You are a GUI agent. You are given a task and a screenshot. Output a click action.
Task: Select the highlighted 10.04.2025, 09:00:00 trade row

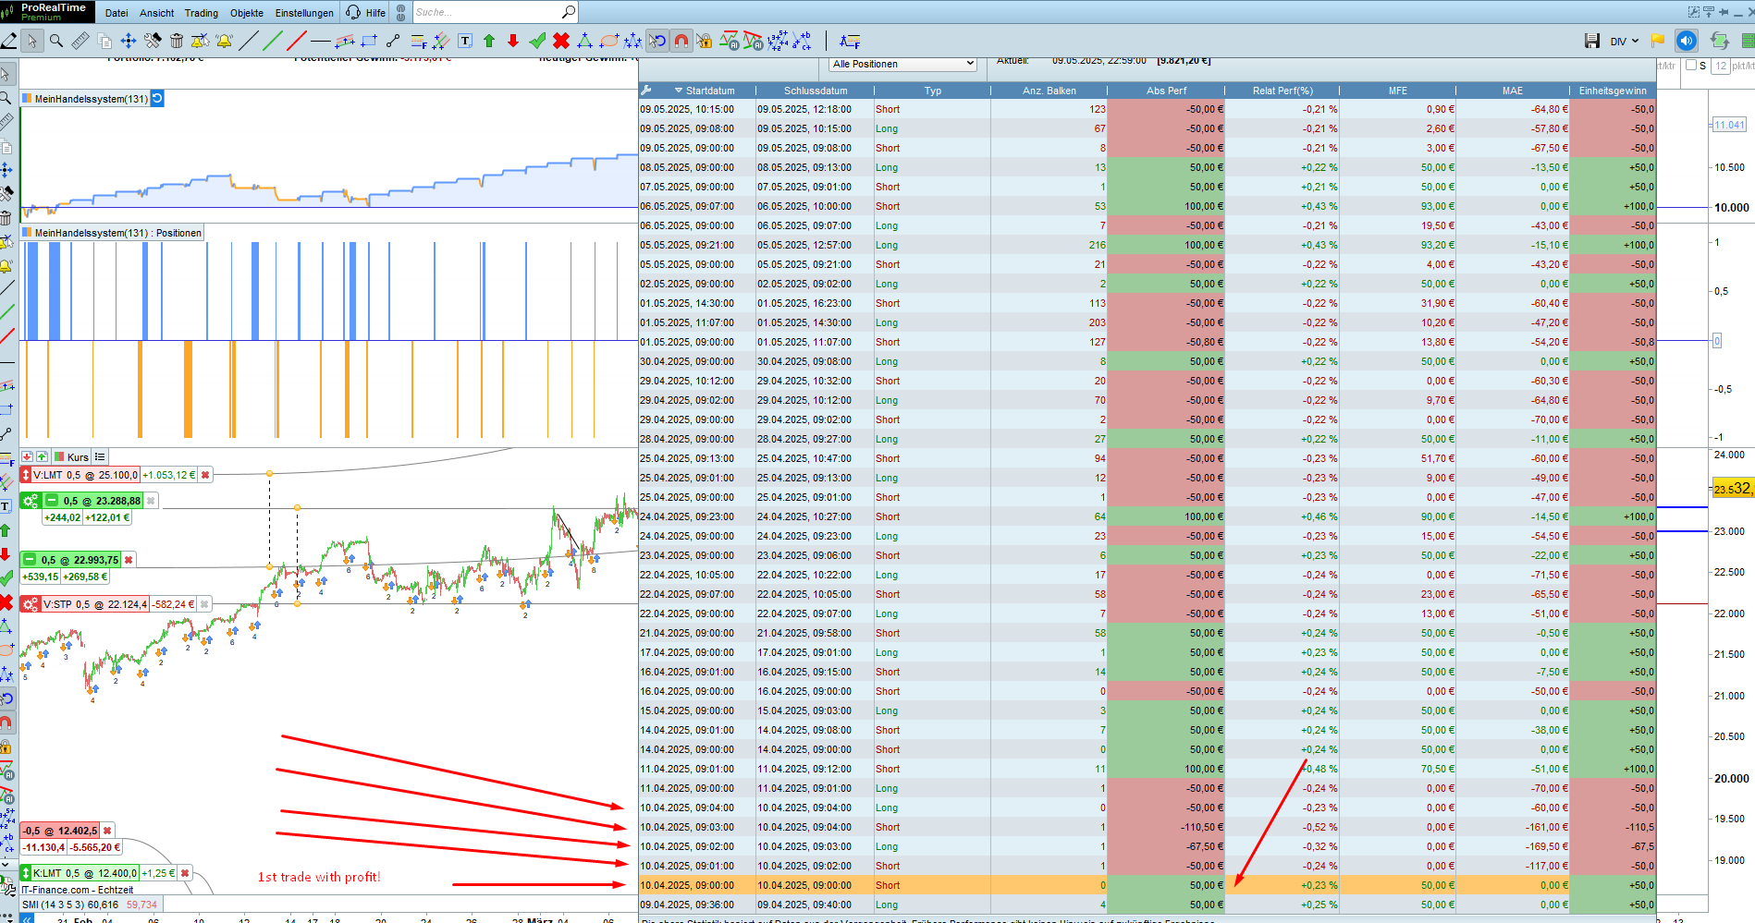pos(1147,885)
